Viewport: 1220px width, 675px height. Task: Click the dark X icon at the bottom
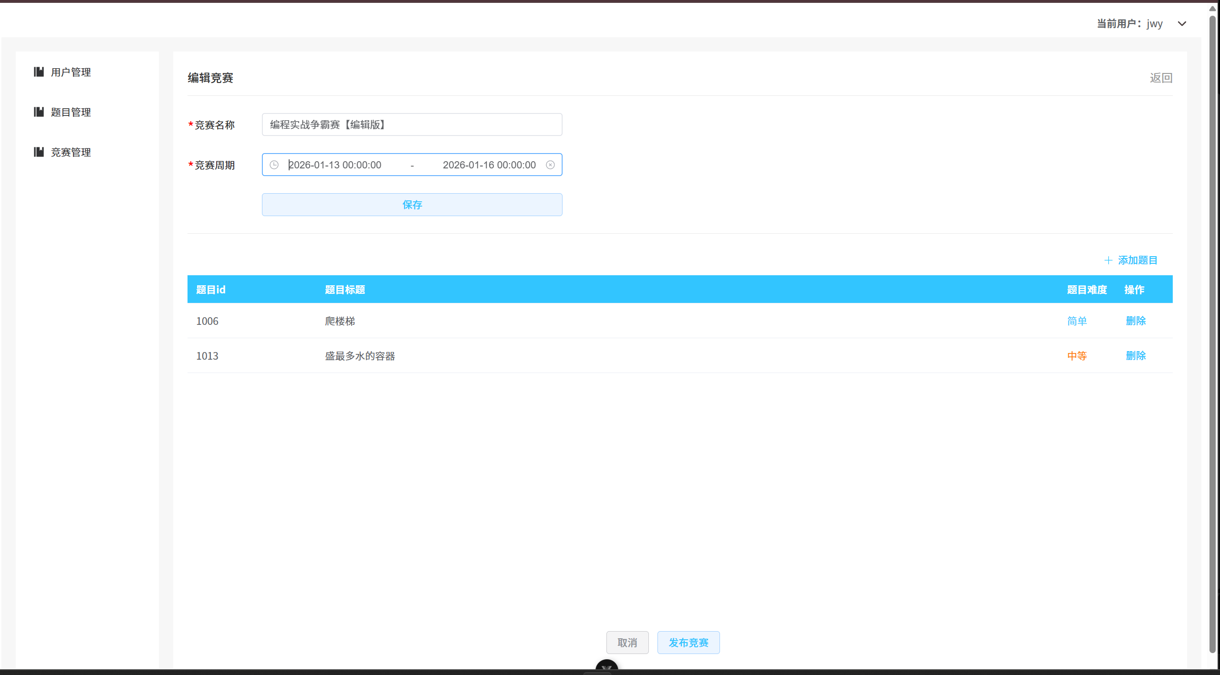[x=606, y=668]
